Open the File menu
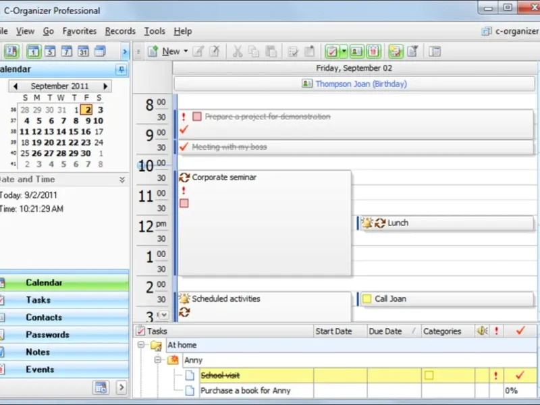Viewport: 540px width, 405px height. coord(3,31)
